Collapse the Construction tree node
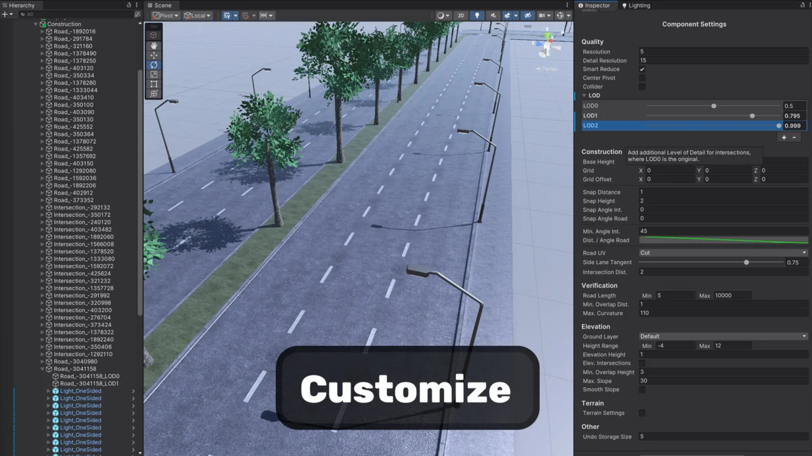Image resolution: width=812 pixels, height=456 pixels. 36,24
